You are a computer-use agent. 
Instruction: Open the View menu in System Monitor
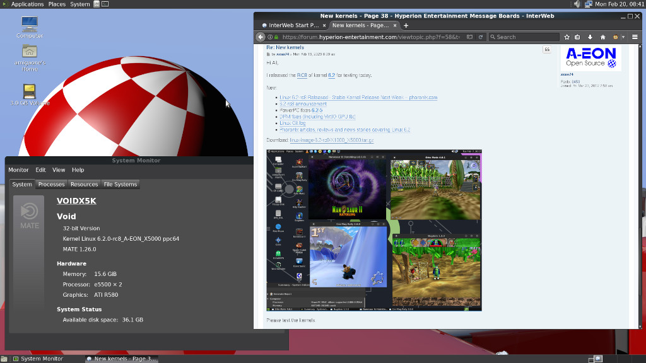[x=59, y=170]
